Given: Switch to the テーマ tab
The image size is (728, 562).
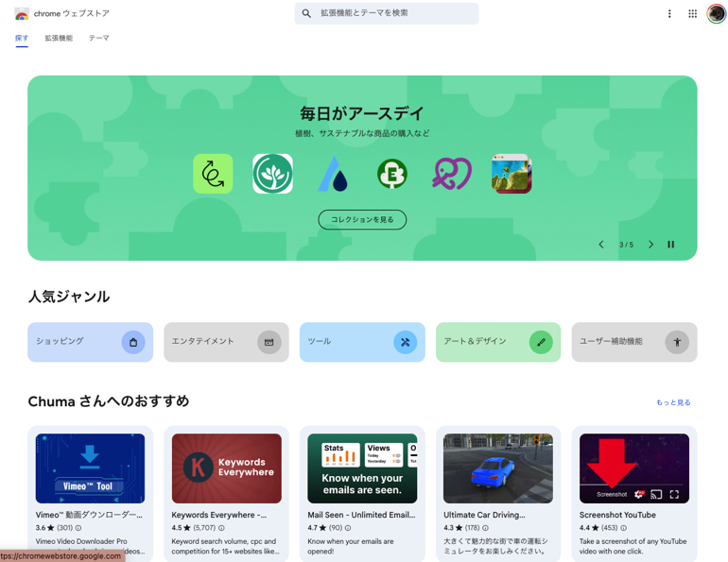Looking at the screenshot, I should (x=99, y=38).
